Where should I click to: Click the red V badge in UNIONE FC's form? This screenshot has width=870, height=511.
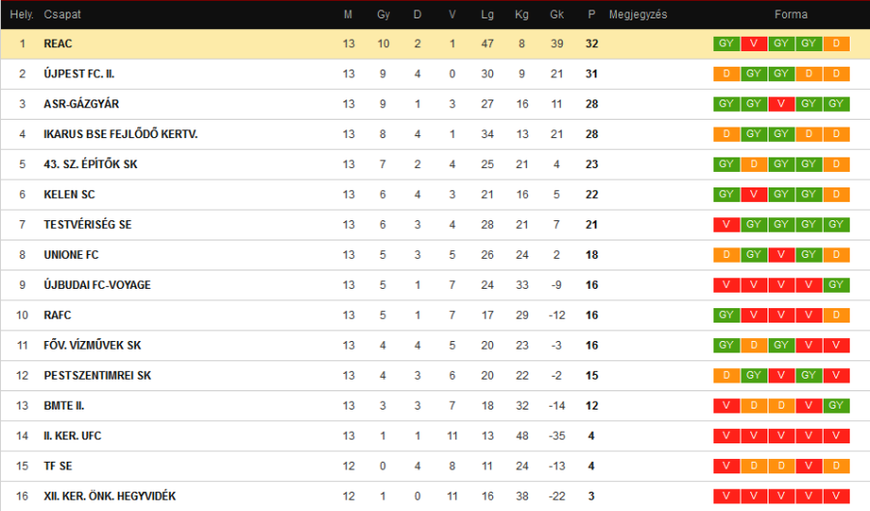pyautogui.click(x=781, y=255)
